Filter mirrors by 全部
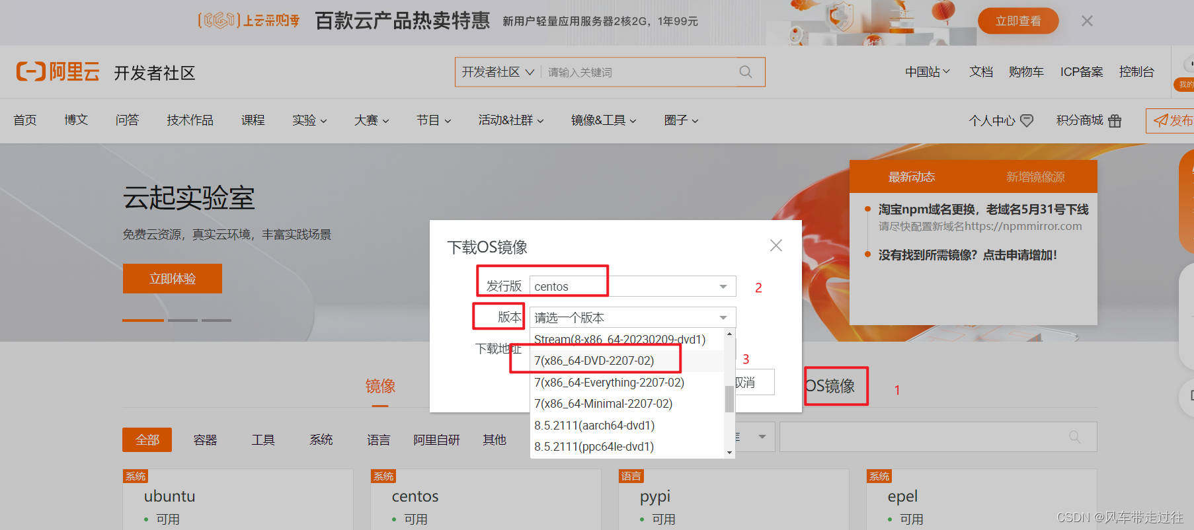The image size is (1194, 530). tap(147, 440)
